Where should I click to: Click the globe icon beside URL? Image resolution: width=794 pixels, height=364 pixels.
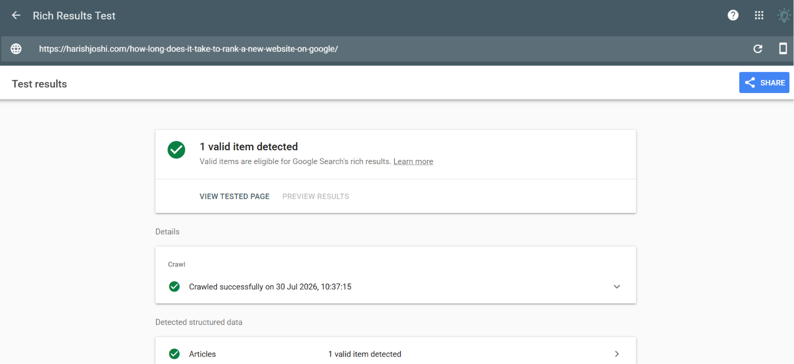coord(16,49)
